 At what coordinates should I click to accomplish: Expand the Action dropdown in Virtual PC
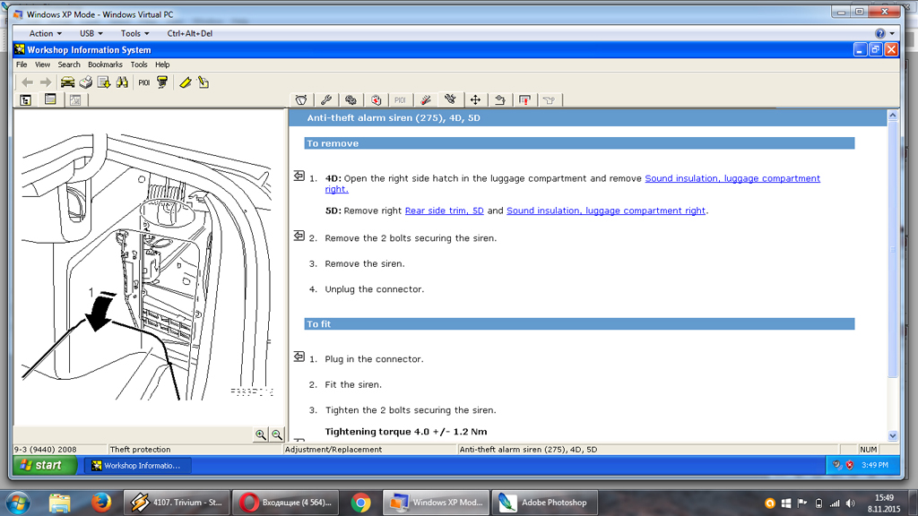tap(46, 33)
